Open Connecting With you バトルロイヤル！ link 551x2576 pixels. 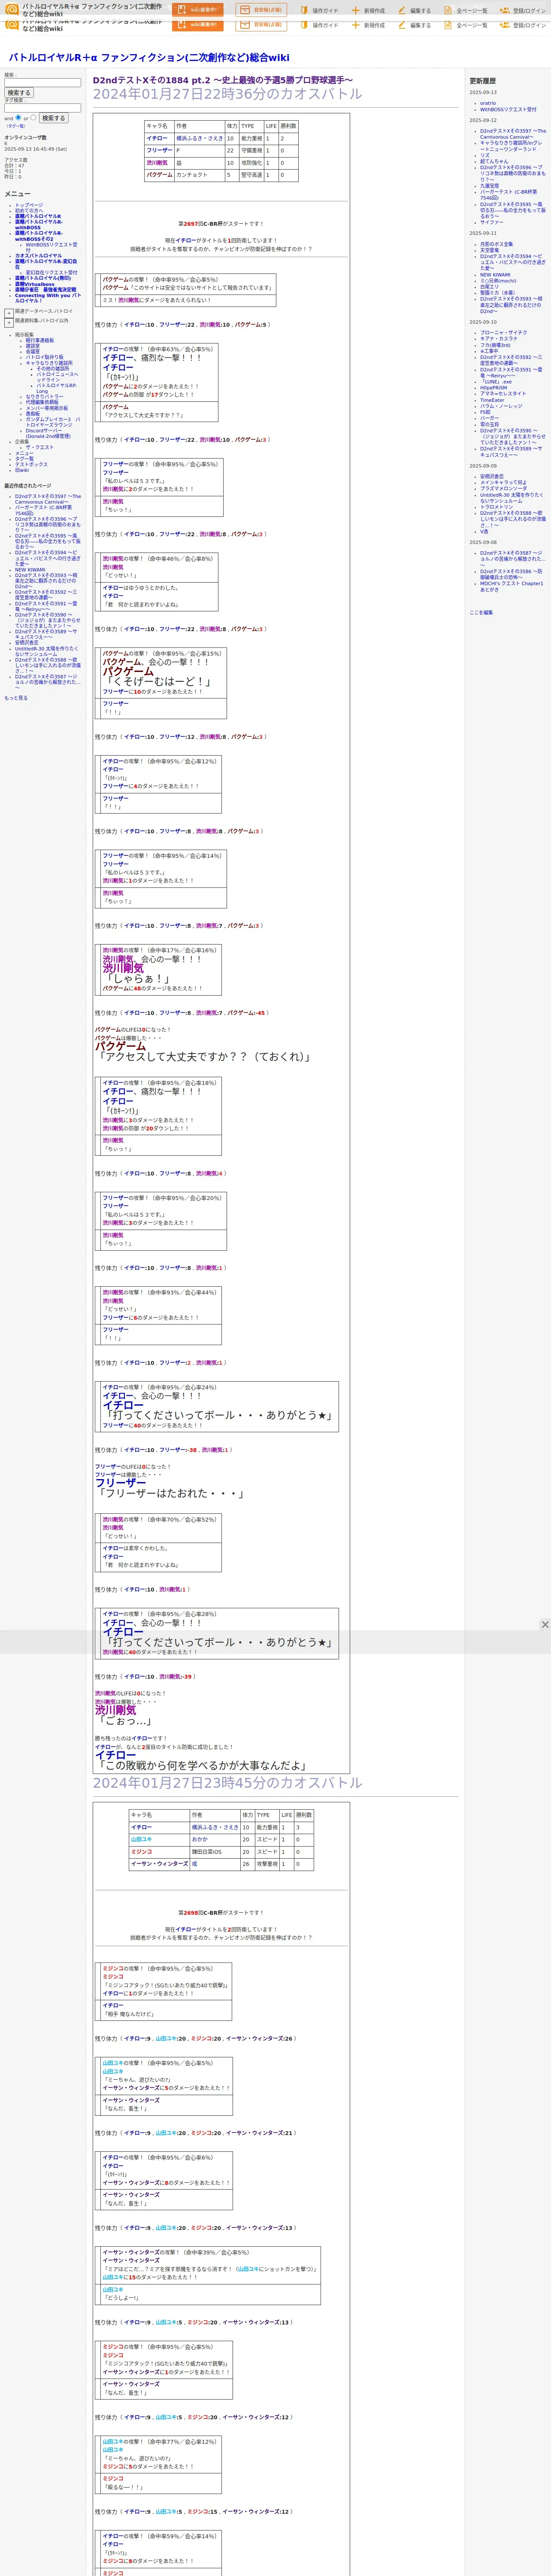click(x=48, y=298)
